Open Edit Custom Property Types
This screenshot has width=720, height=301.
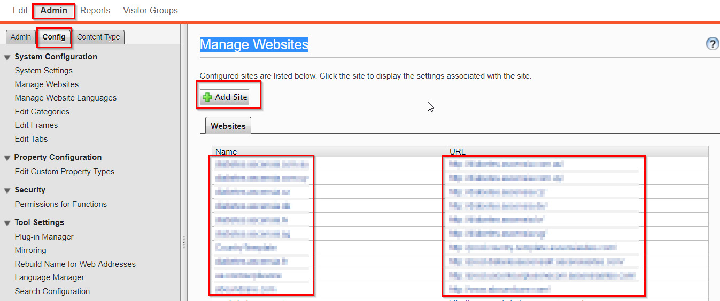64,172
